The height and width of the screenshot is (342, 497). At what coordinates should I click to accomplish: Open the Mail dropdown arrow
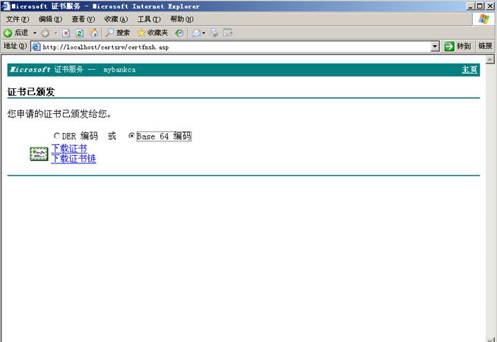click(x=204, y=33)
